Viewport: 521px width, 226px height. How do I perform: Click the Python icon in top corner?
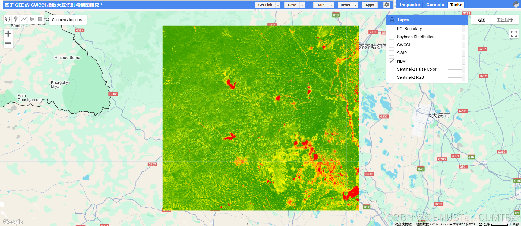point(516,5)
